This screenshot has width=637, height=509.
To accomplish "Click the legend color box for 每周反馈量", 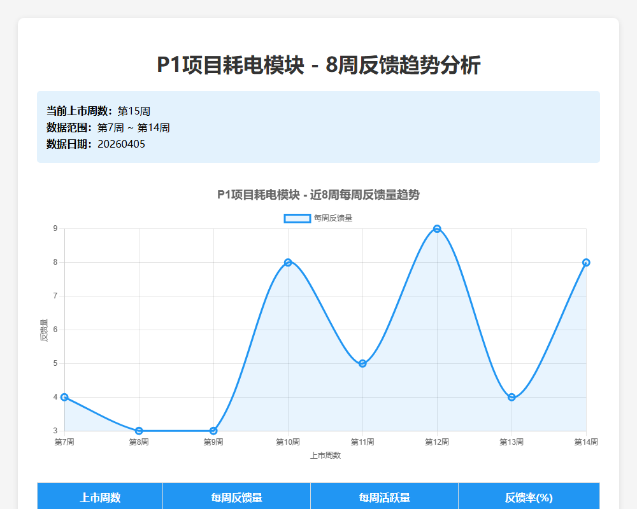I will [x=297, y=218].
